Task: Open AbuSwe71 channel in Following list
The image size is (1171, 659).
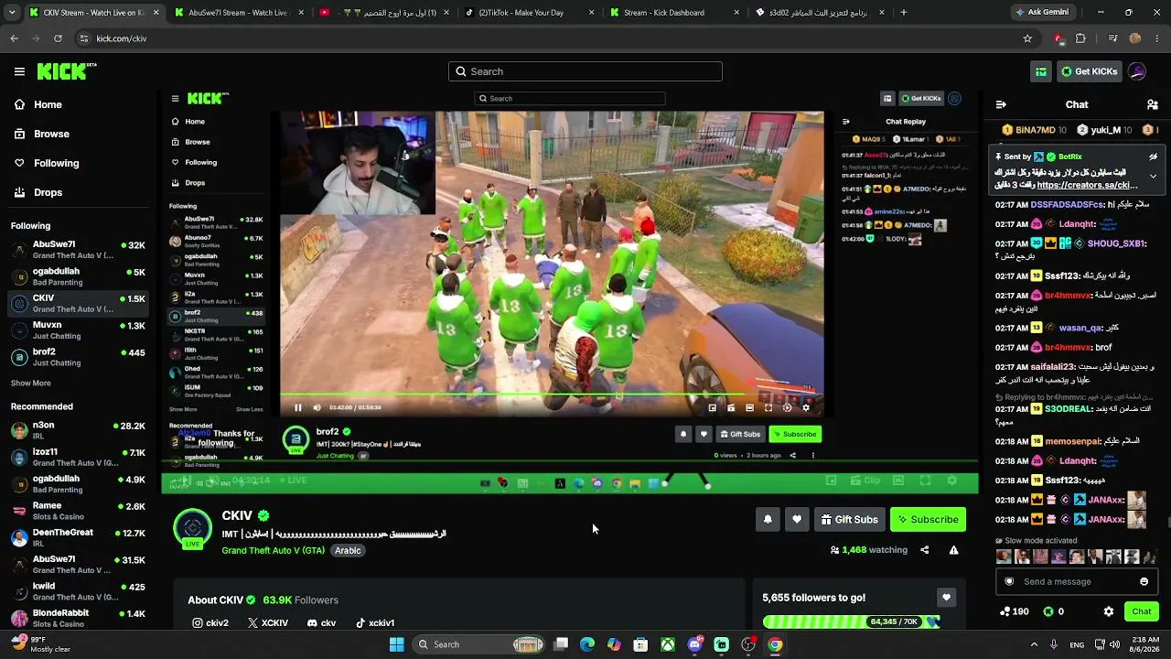Action: pyautogui.click(x=78, y=250)
